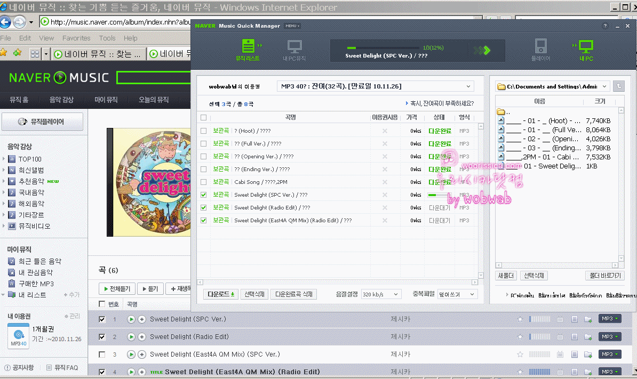Add track 1 Sweet Delight (SPC Ver.) to playlist

142,319
